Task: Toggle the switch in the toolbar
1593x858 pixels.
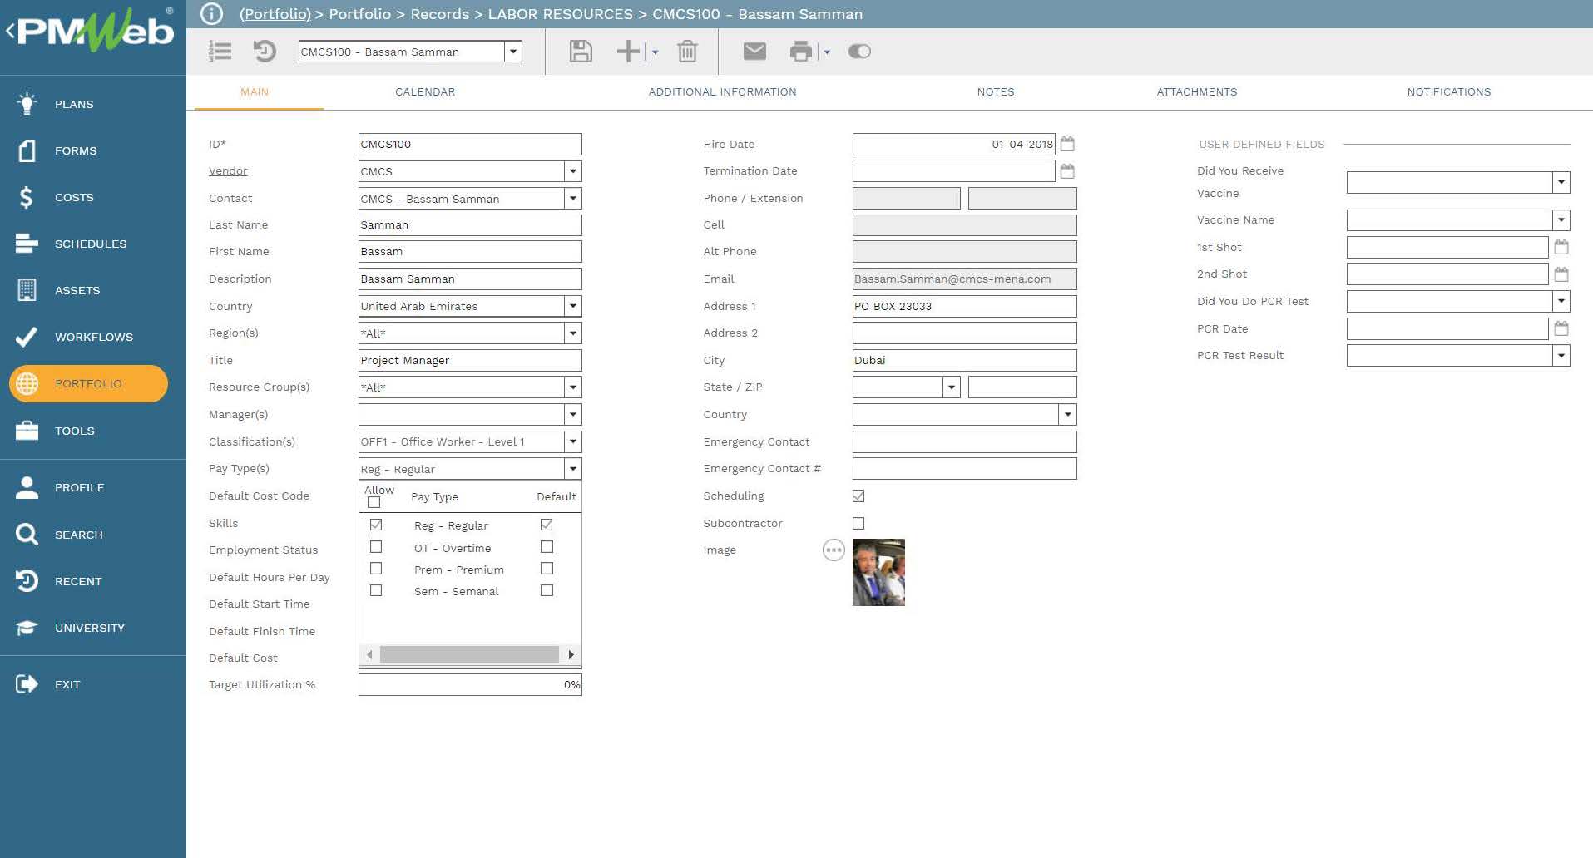Action: pyautogui.click(x=859, y=52)
